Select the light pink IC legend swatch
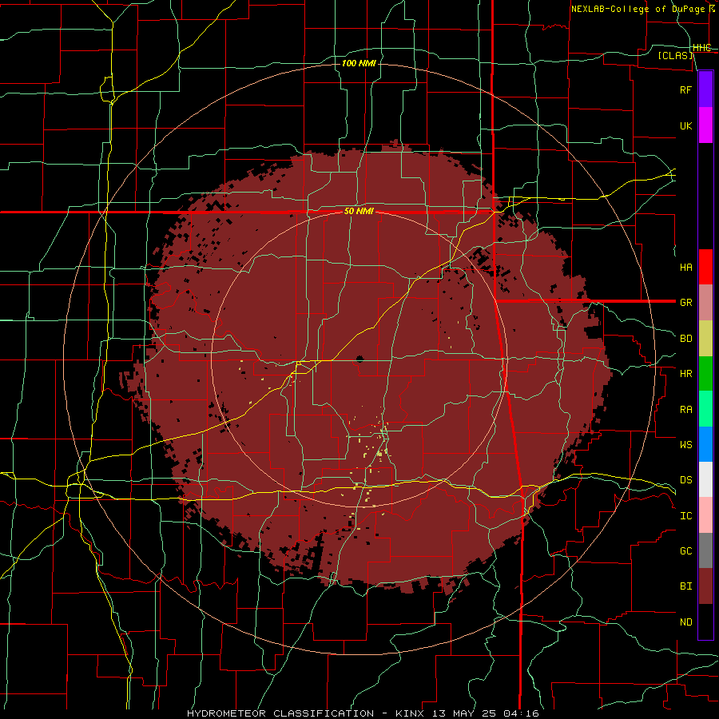This screenshot has height=719, width=719. (x=705, y=515)
